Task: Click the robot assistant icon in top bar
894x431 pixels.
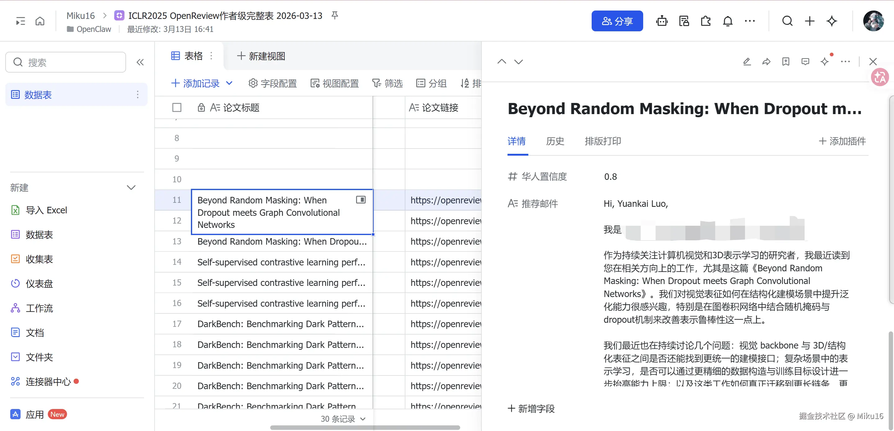Action: pos(661,21)
